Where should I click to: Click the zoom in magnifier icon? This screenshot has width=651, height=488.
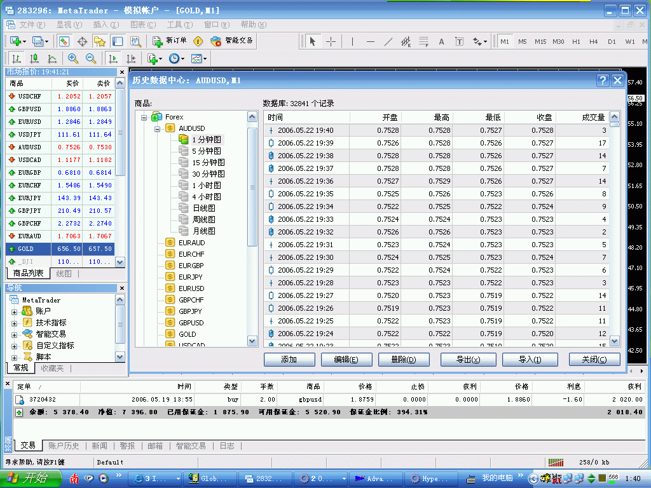[72, 58]
